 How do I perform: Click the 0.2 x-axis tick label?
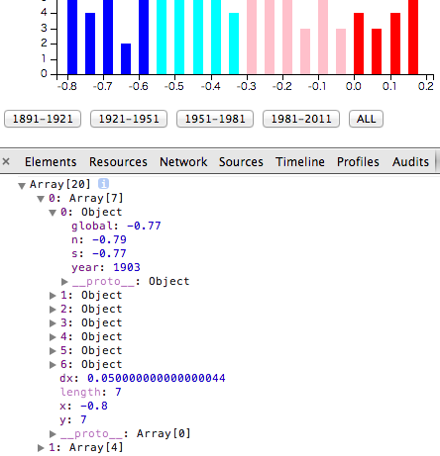pyautogui.click(x=425, y=86)
